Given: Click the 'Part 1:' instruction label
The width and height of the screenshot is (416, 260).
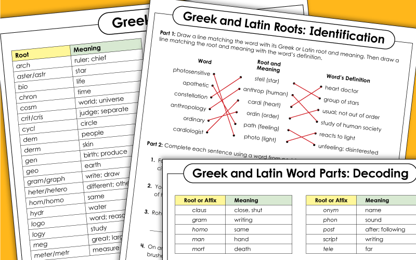Looking at the screenshot, I should pyautogui.click(x=167, y=33).
